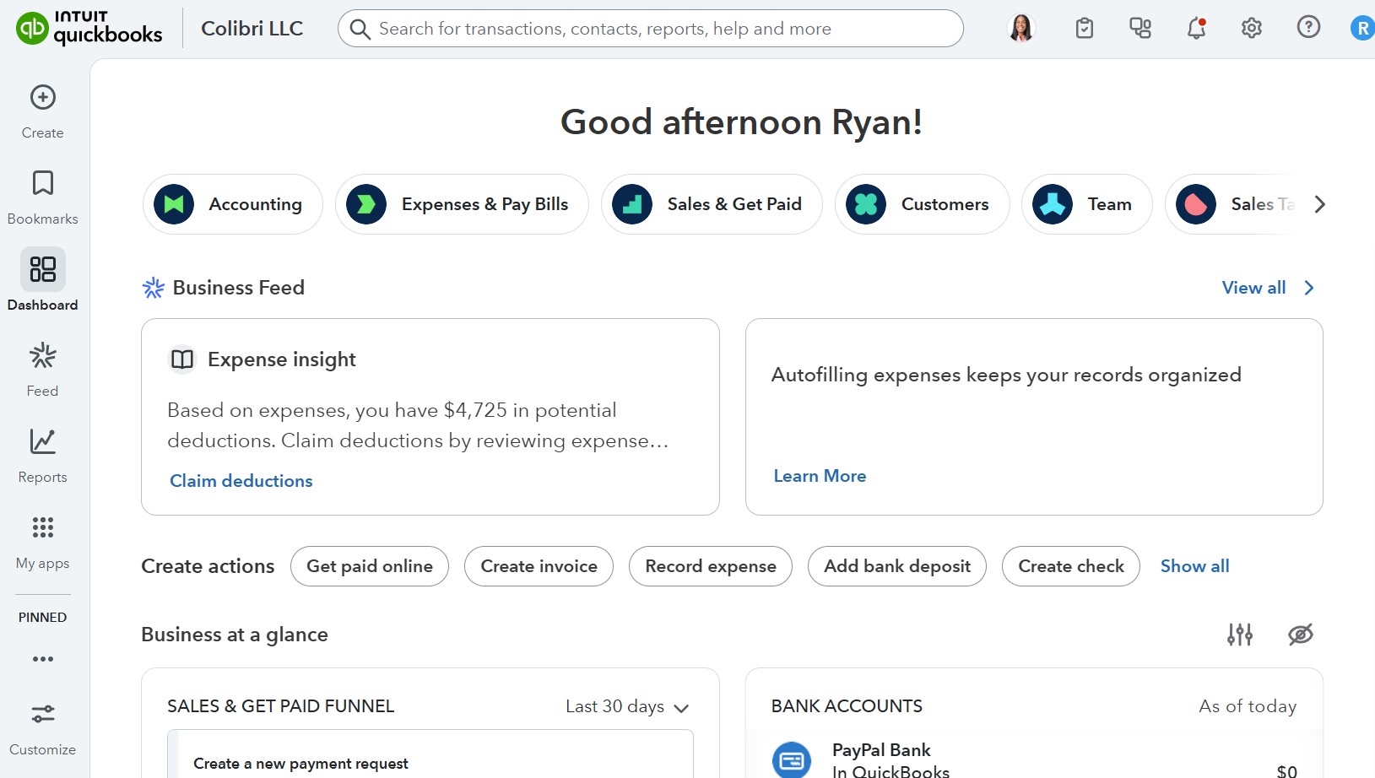Open the Help question mark icon
This screenshot has width=1375, height=778.
pyautogui.click(x=1308, y=27)
